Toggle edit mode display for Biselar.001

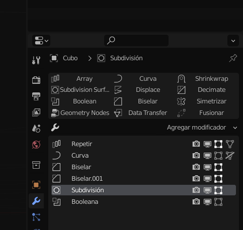click(218, 179)
